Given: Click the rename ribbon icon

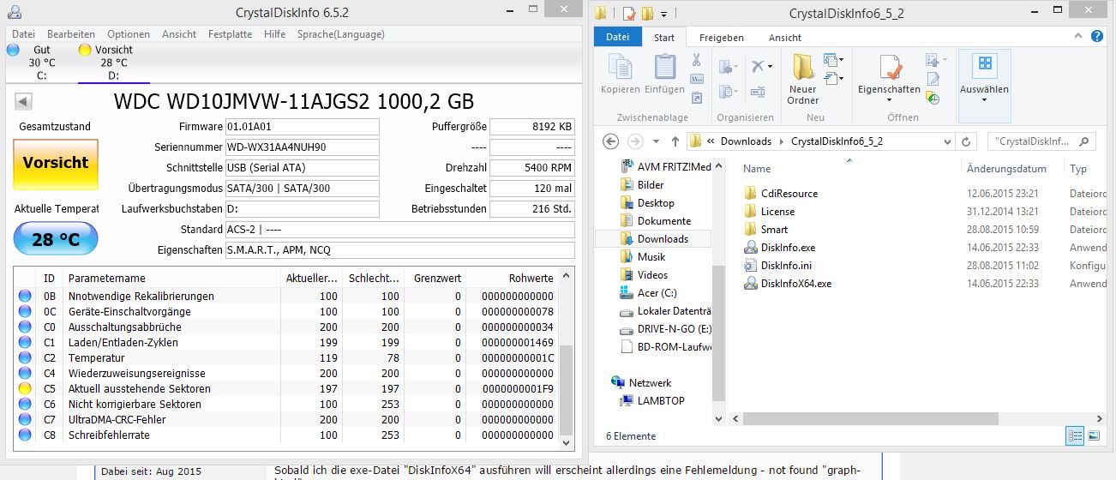Looking at the screenshot, I should tap(758, 91).
